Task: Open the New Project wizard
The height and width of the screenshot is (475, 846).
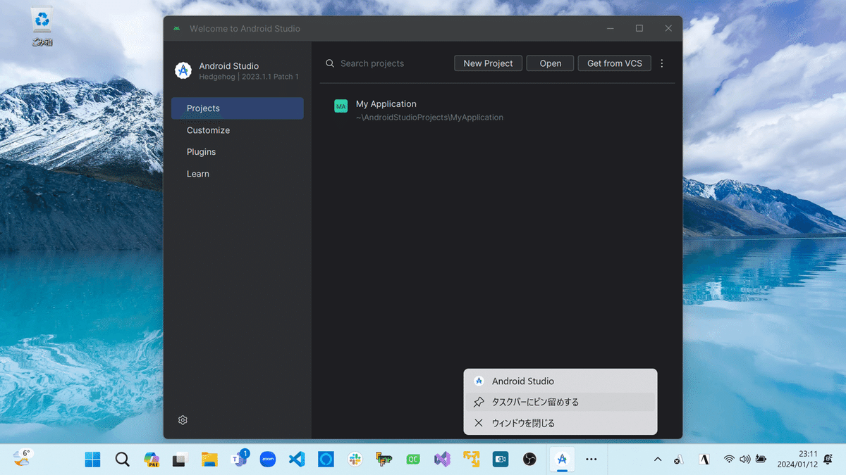Action: click(489, 63)
